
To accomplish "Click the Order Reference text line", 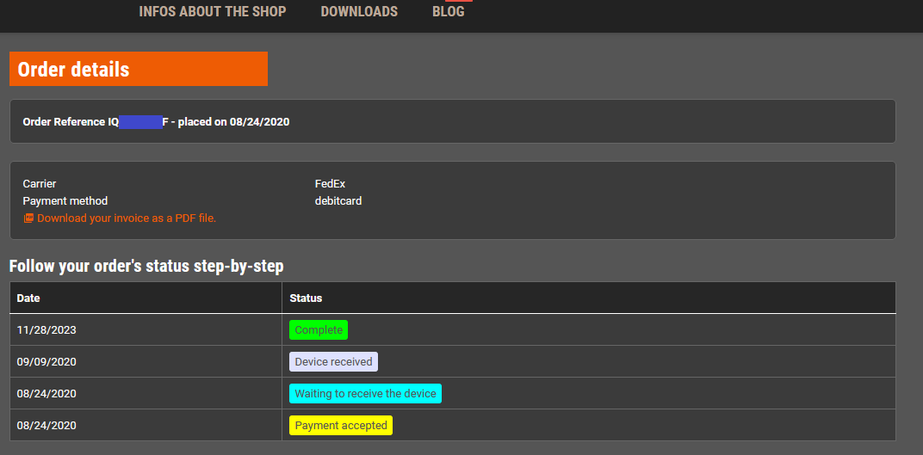I will [x=156, y=122].
